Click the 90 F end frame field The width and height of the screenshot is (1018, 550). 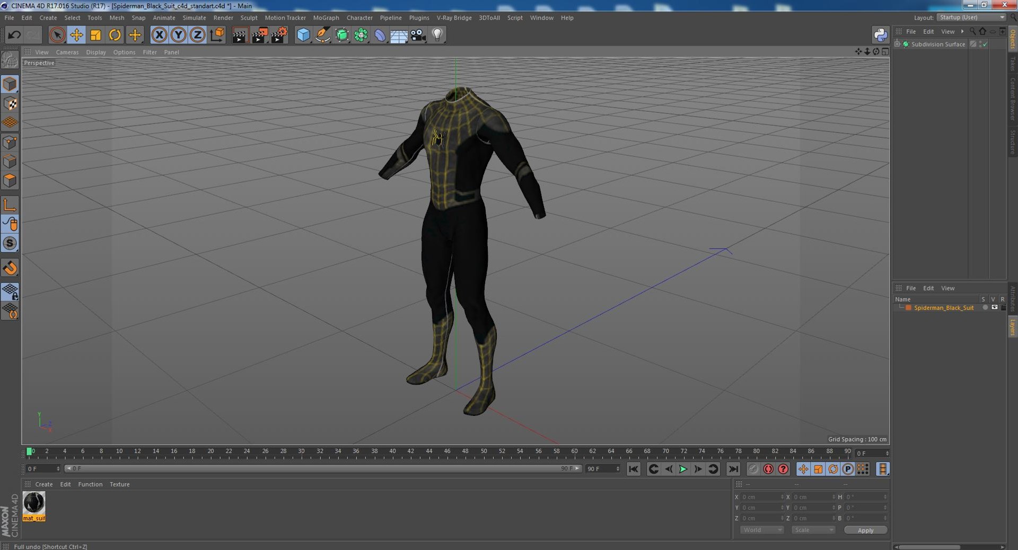click(603, 469)
